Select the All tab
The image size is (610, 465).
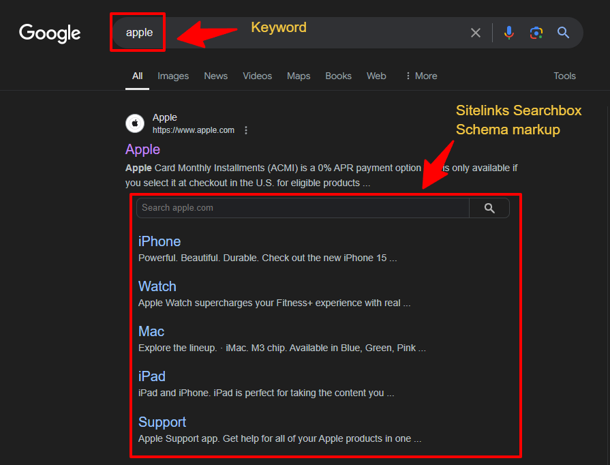pyautogui.click(x=137, y=76)
